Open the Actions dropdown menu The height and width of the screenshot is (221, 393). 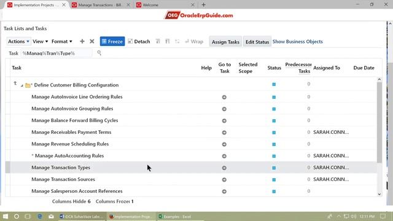click(x=18, y=41)
